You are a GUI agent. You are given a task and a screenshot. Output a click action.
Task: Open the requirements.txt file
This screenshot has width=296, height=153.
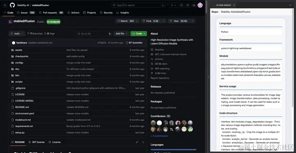24,126
